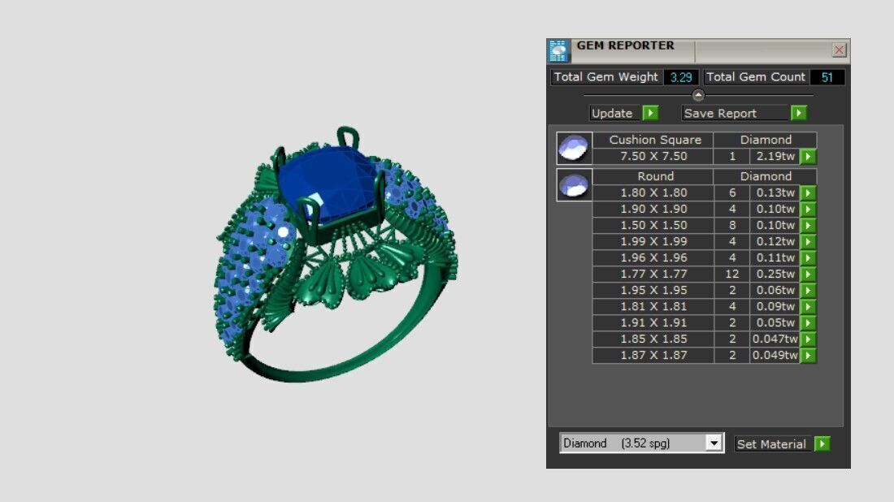Click the count 8 cell
Image resolution: width=894 pixels, height=502 pixels.
click(x=732, y=225)
